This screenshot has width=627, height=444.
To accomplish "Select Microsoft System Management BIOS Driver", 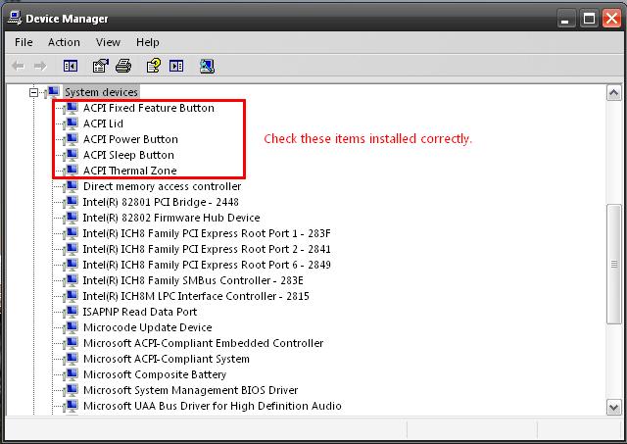I will 190,390.
